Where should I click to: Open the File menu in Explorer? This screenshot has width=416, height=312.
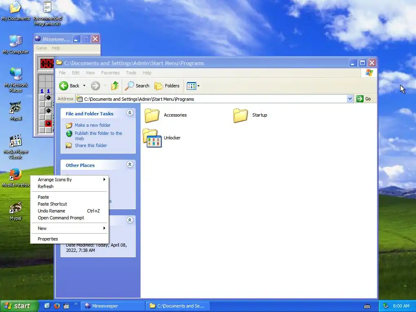(62, 73)
